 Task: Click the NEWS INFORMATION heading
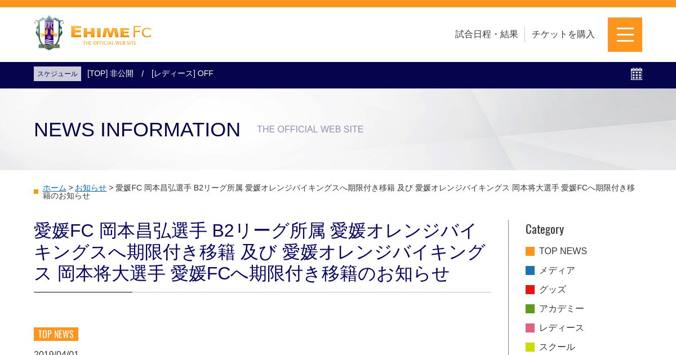pyautogui.click(x=137, y=130)
